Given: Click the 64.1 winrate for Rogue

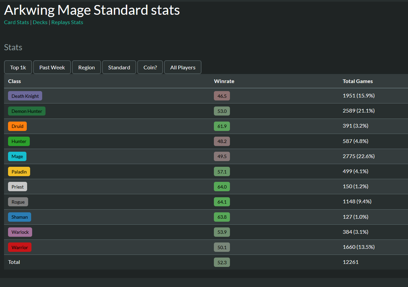Looking at the screenshot, I should 222,202.
